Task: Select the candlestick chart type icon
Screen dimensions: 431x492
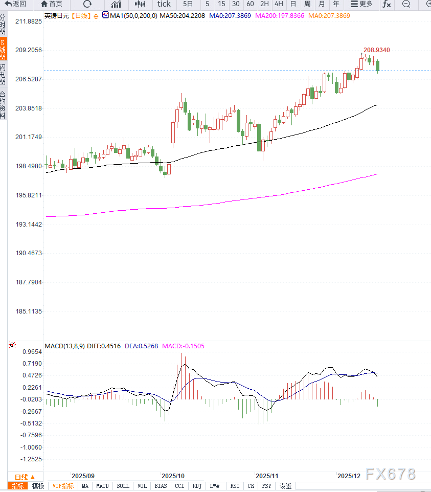Action: point(140,4)
